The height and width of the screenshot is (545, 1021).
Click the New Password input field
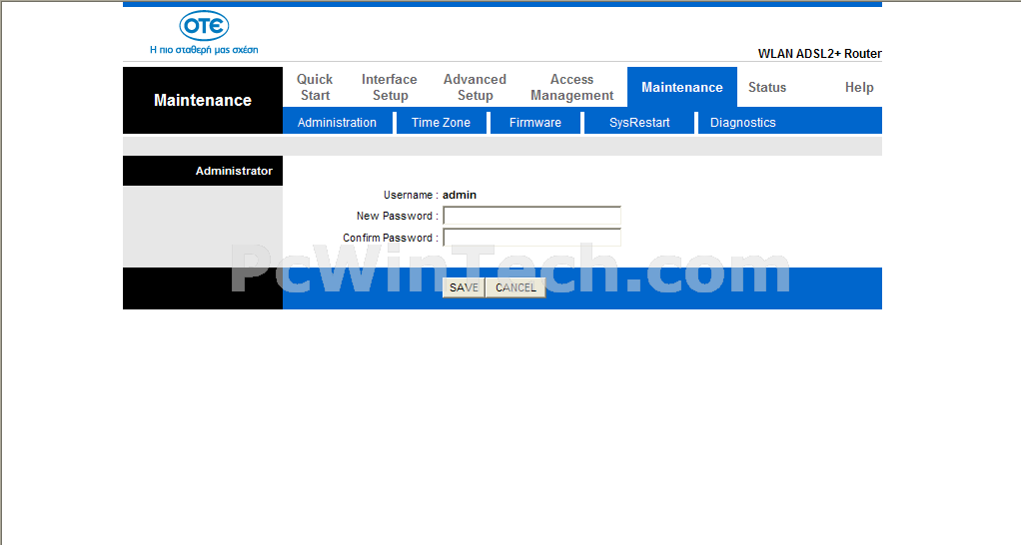[531, 216]
